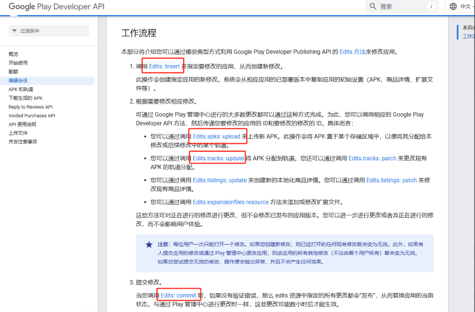Open 上传文件 sidebar item
Screen dimensions: 475x312
18,133
